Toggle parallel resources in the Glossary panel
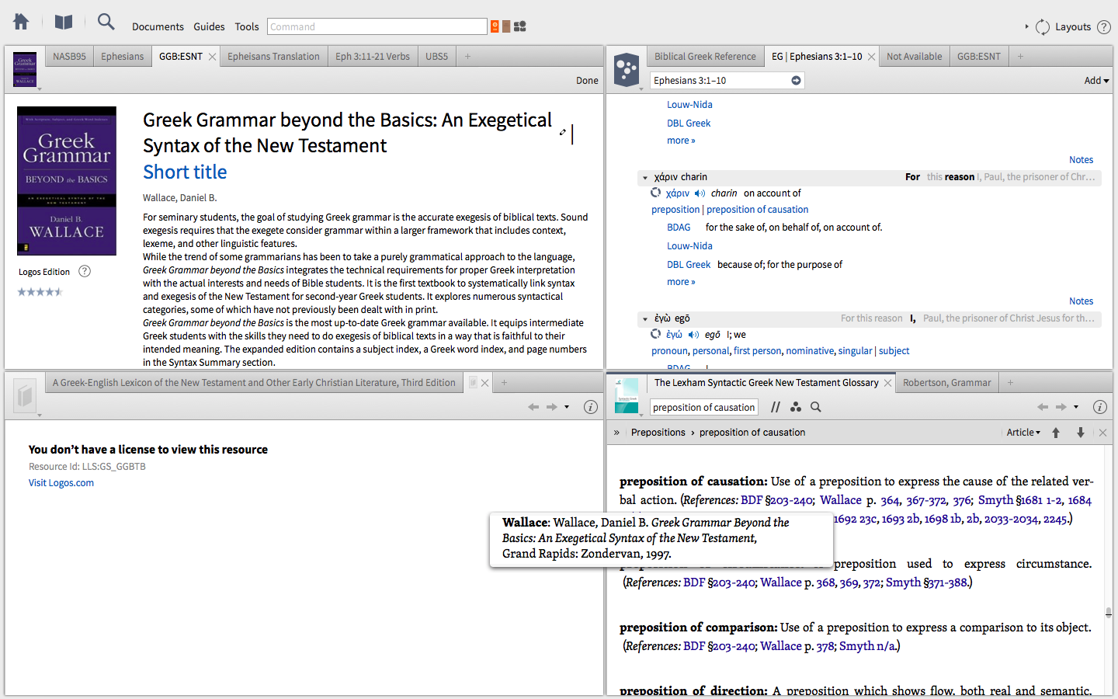The width and height of the screenshot is (1118, 699). pyautogui.click(x=776, y=407)
